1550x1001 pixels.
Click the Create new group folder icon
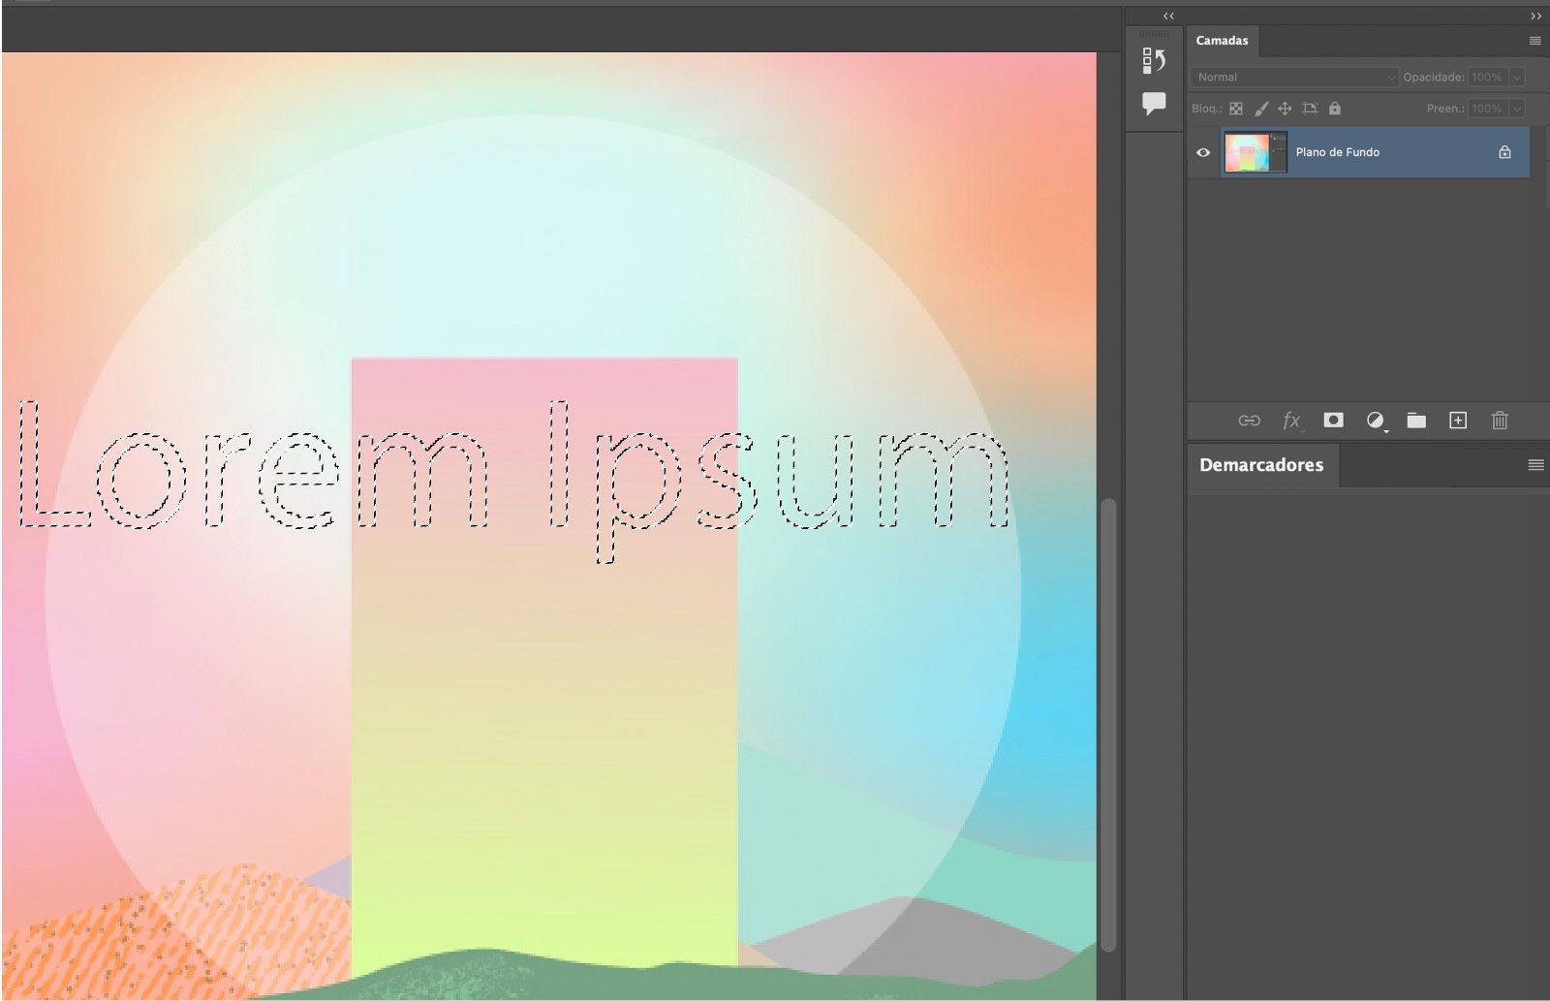(x=1416, y=421)
